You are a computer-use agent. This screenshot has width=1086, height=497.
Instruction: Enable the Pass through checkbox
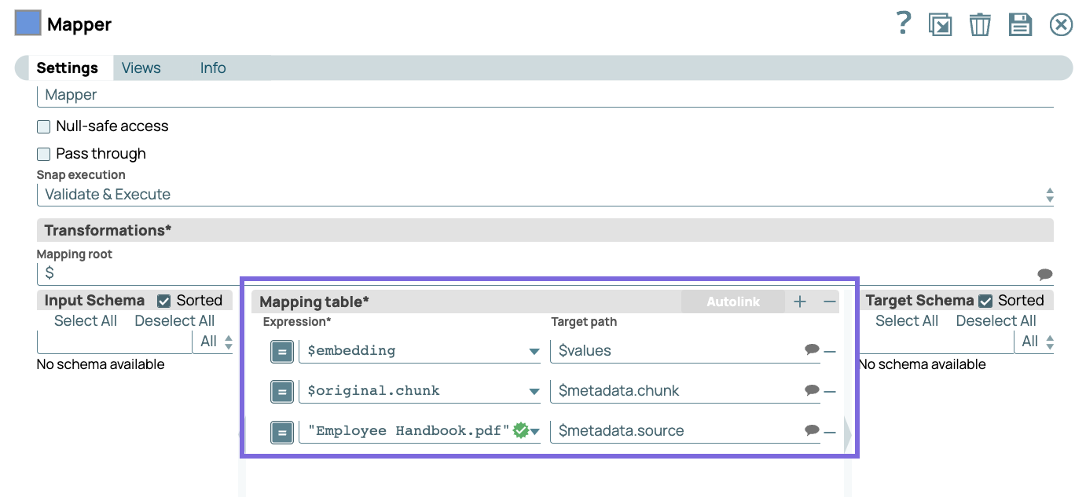(x=43, y=154)
